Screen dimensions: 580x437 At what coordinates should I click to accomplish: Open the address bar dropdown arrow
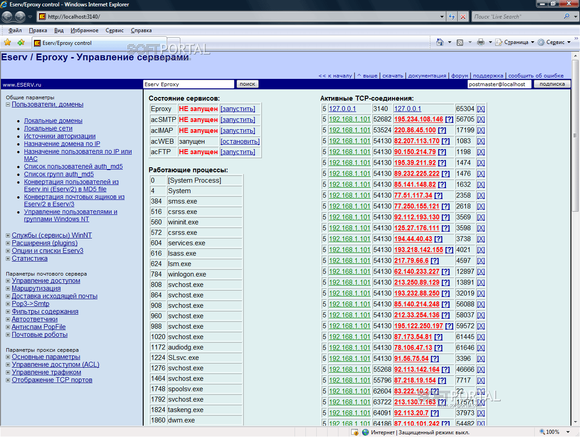(x=442, y=17)
